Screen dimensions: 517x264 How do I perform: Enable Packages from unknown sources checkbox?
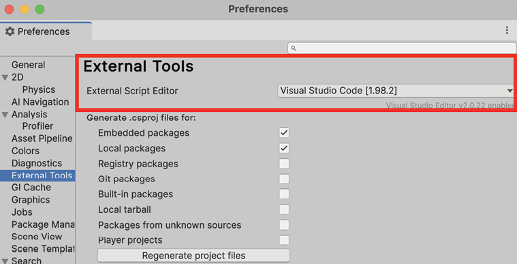point(284,224)
